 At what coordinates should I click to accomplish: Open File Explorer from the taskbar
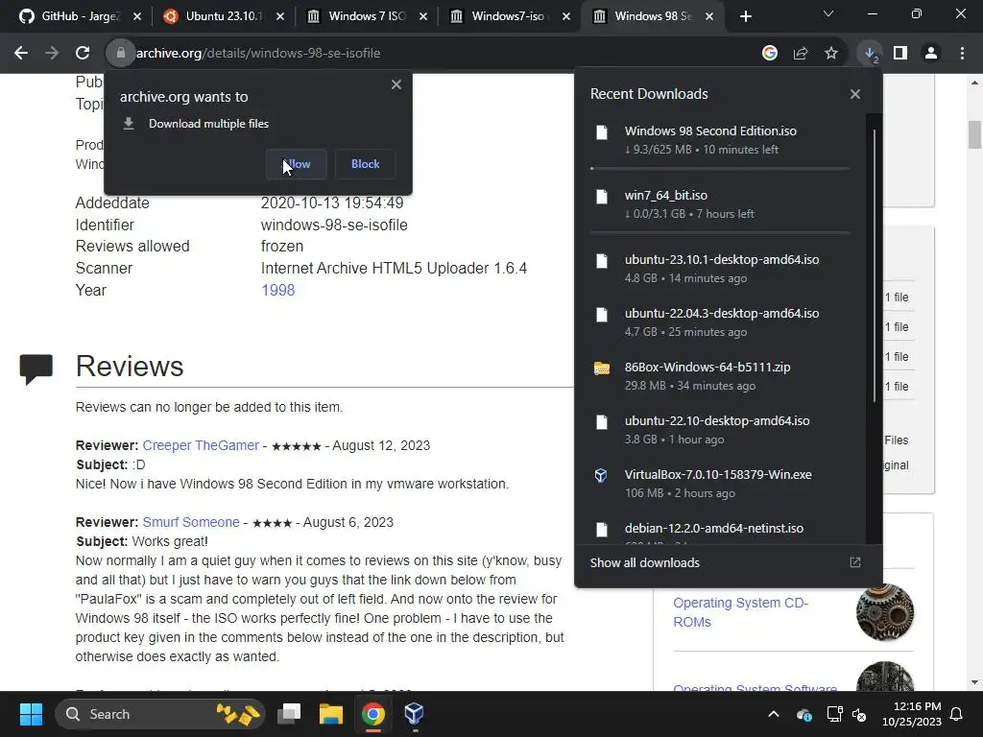point(331,714)
